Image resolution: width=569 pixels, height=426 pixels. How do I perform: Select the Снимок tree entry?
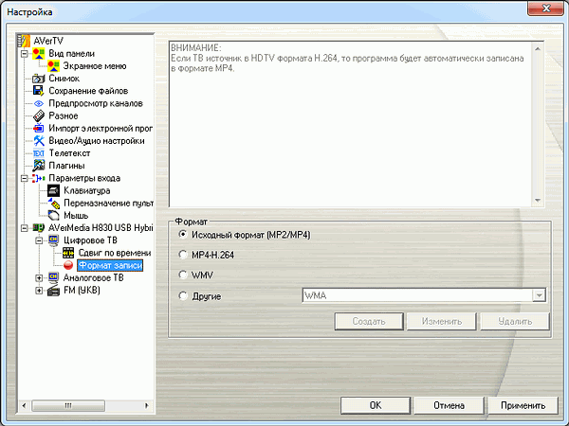click(64, 79)
